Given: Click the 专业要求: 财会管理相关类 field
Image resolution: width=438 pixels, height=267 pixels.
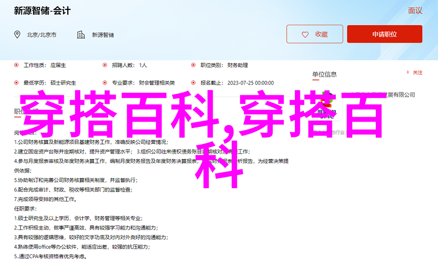Looking at the screenshot, I should [x=143, y=83].
